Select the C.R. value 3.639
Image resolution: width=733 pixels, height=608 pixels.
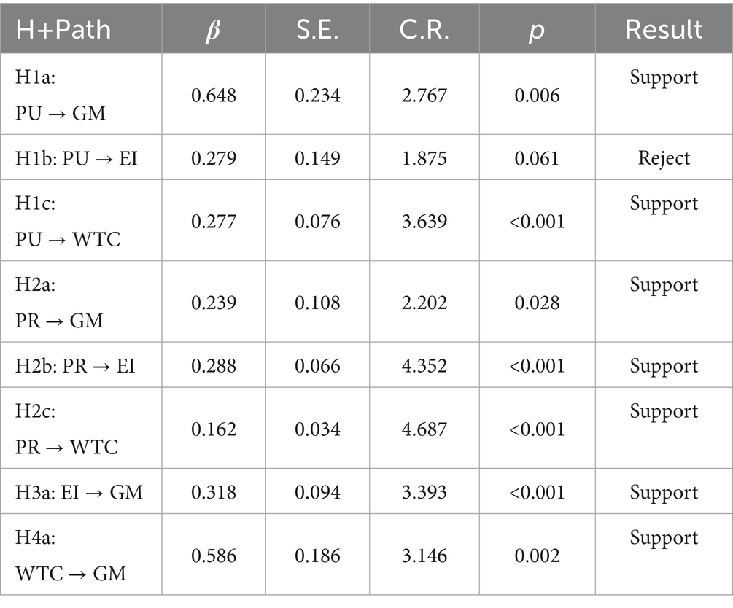pyautogui.click(x=424, y=221)
